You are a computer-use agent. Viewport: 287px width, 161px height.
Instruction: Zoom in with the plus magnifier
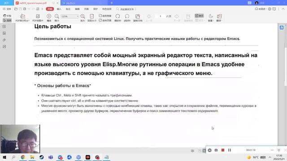(83, 18)
